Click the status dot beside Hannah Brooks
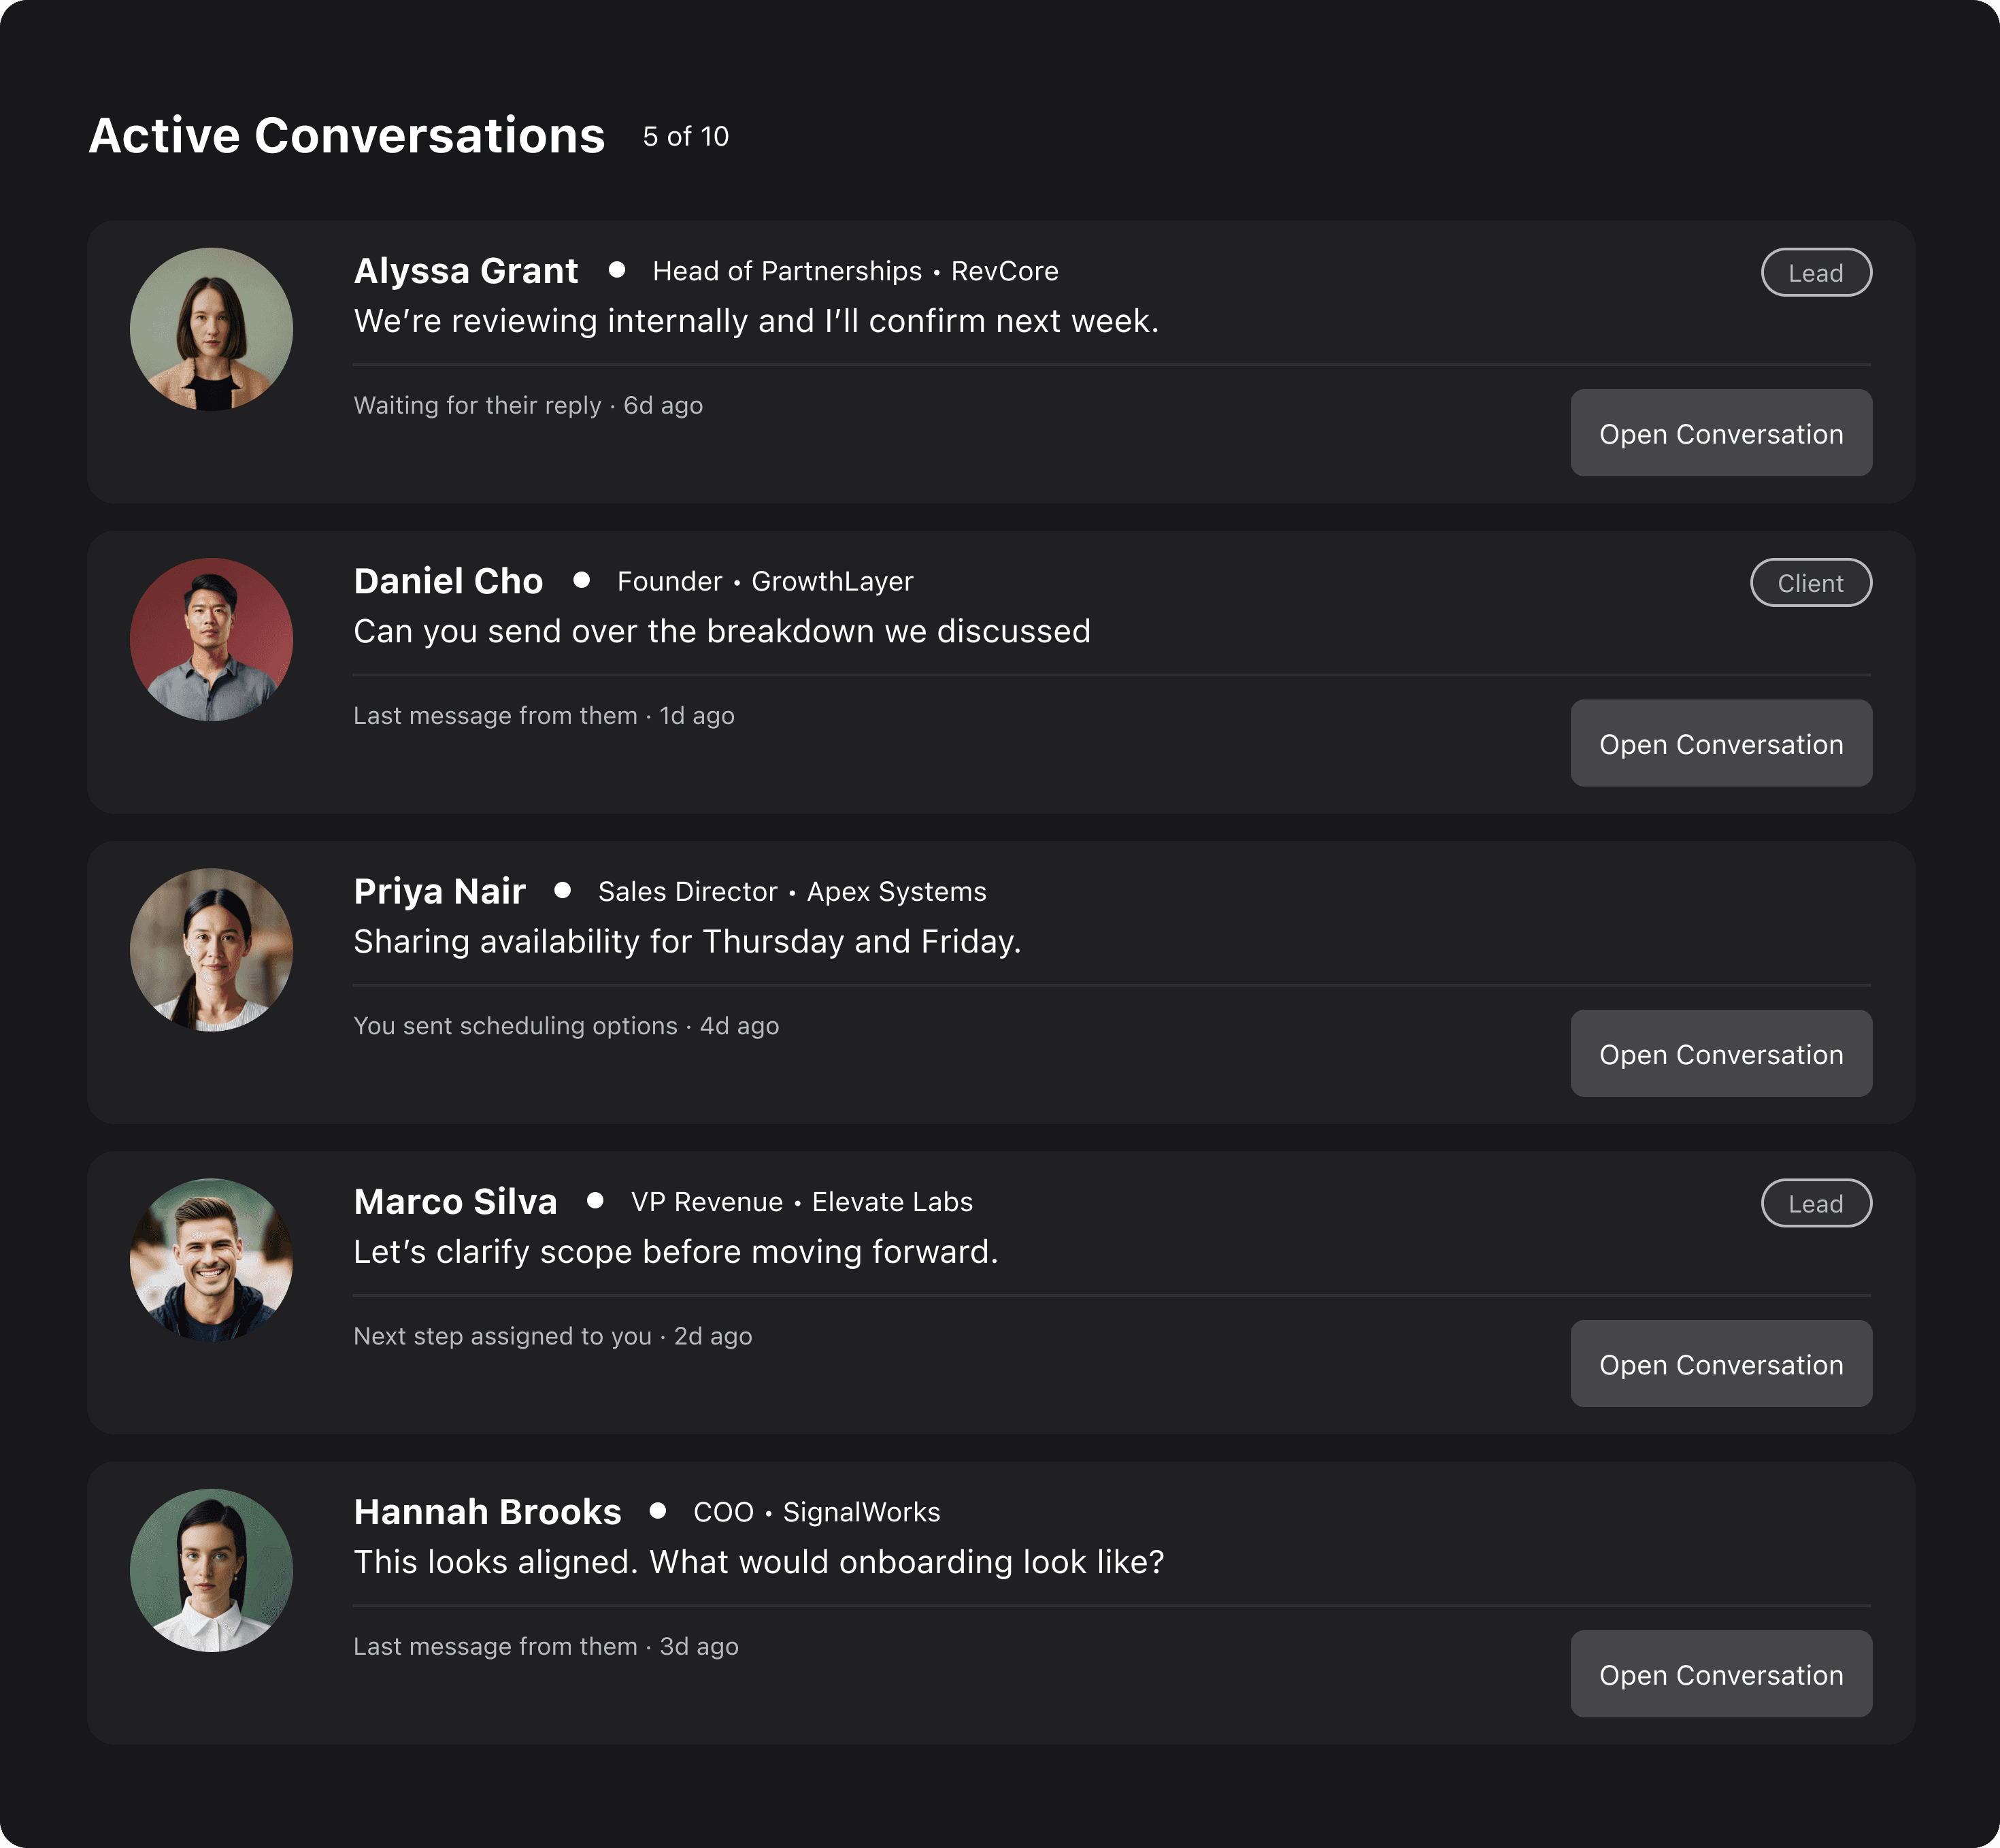This screenshot has width=2000, height=1848. (657, 1510)
